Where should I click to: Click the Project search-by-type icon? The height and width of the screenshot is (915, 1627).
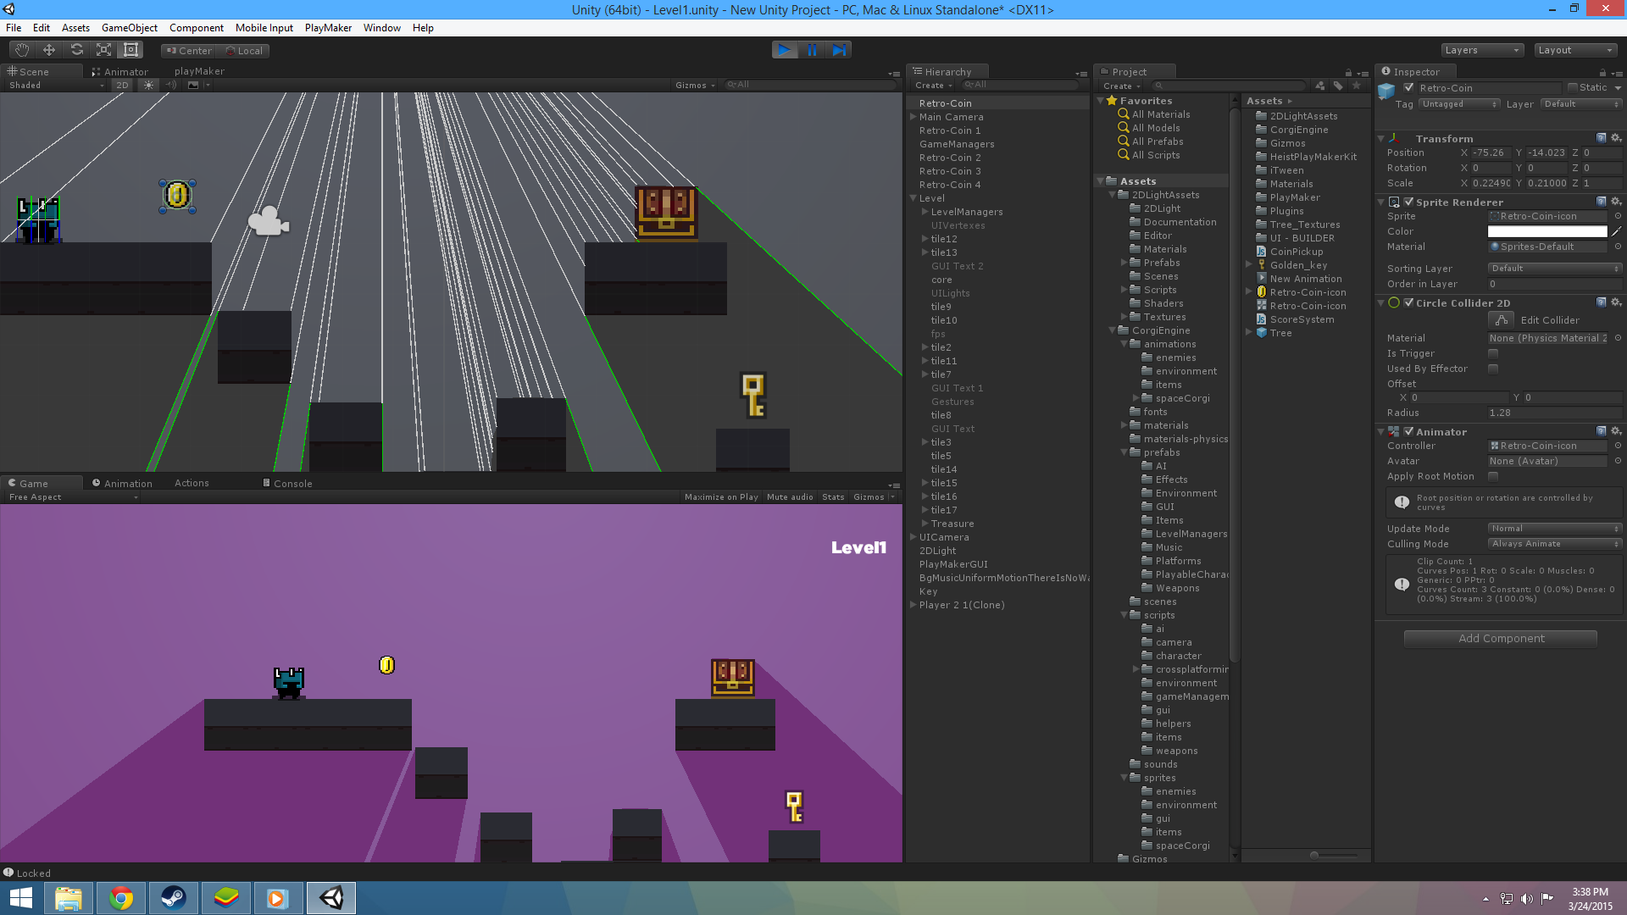(x=1319, y=86)
